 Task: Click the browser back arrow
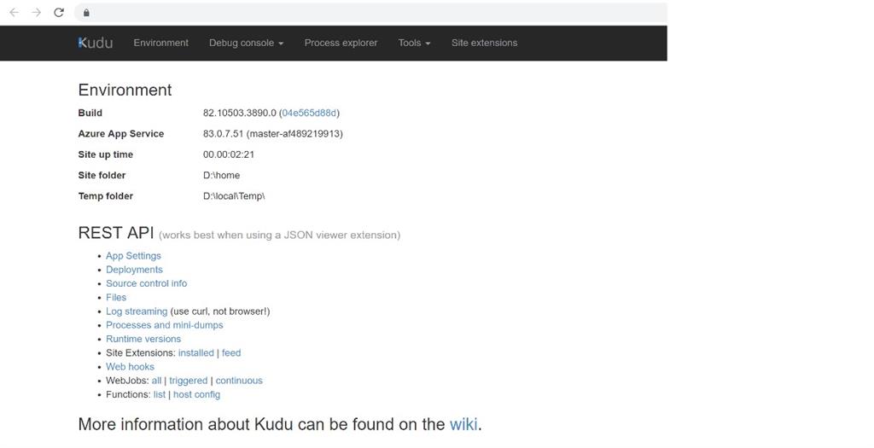coord(14,13)
